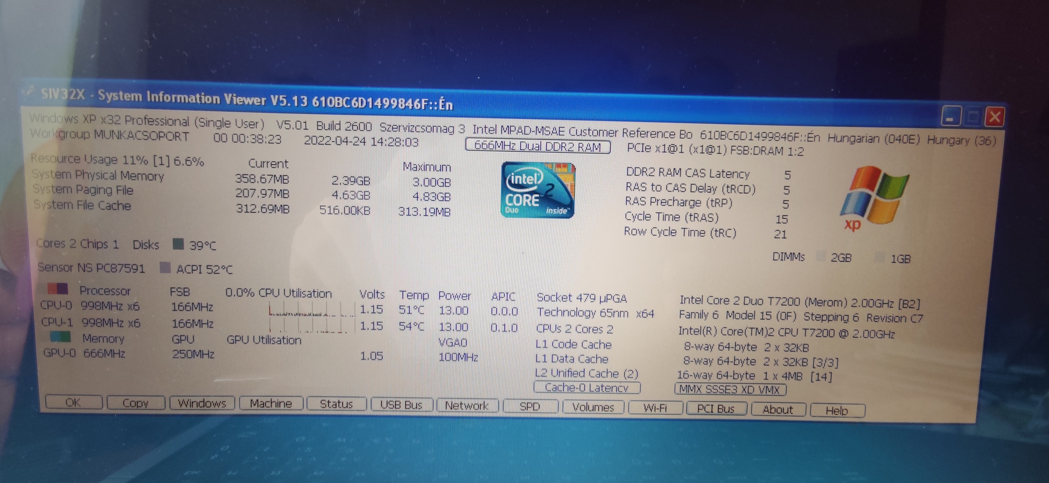
Task: Open the SIV32X title bar system icon
Action: (x=30, y=92)
